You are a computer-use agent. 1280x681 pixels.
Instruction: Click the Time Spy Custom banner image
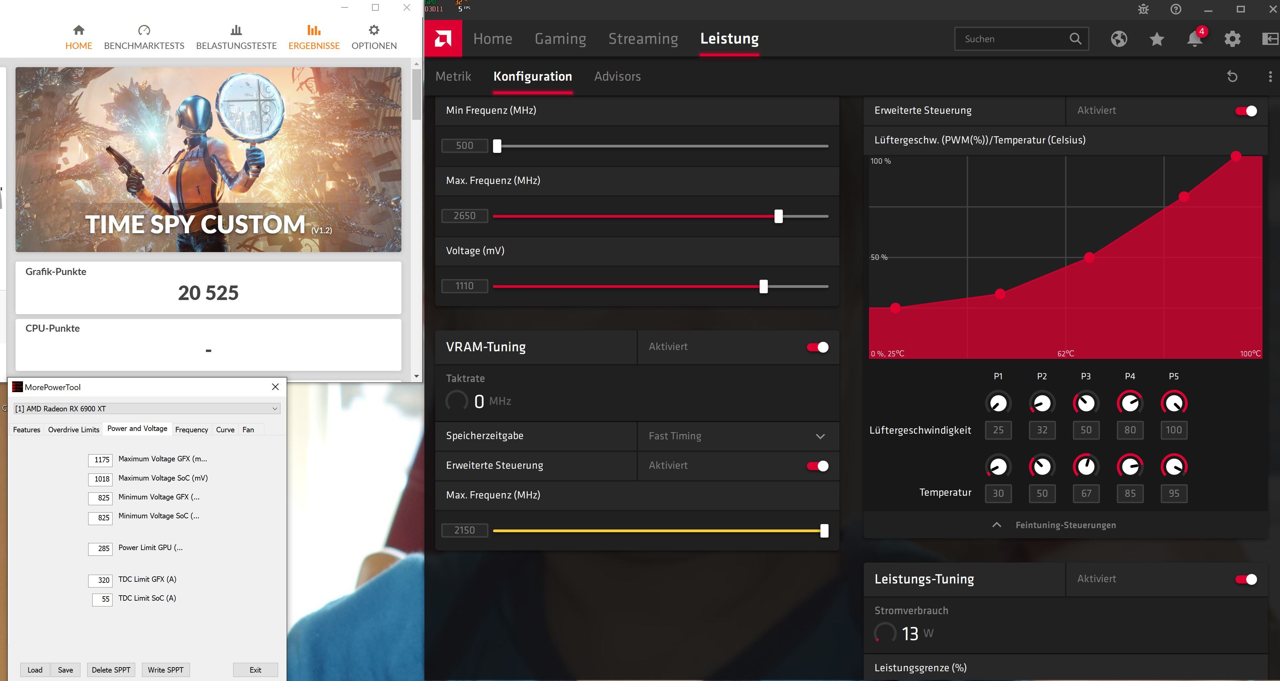(x=208, y=159)
